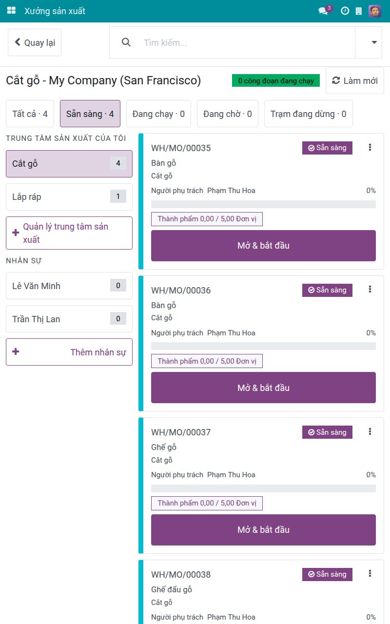
Task: Click the company building icon in the top bar
Action: 359,11
